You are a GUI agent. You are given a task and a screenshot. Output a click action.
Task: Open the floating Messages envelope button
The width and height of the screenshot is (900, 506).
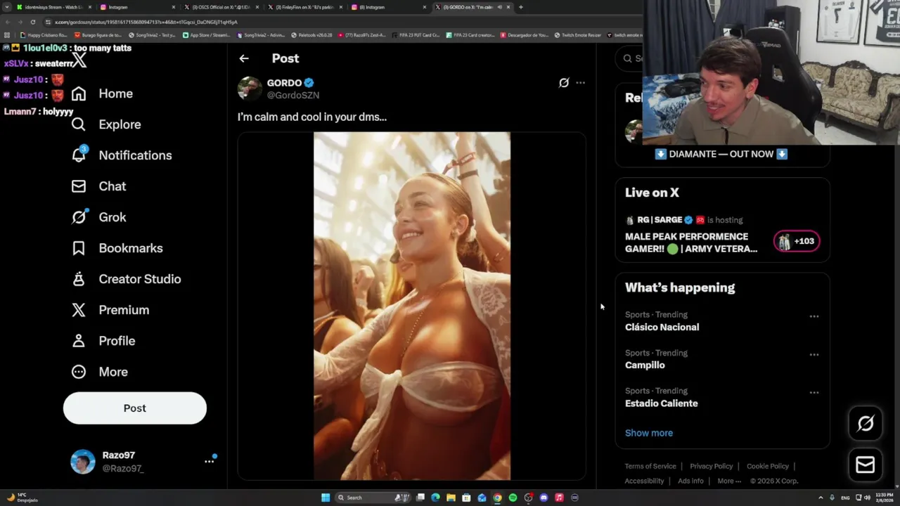point(866,465)
